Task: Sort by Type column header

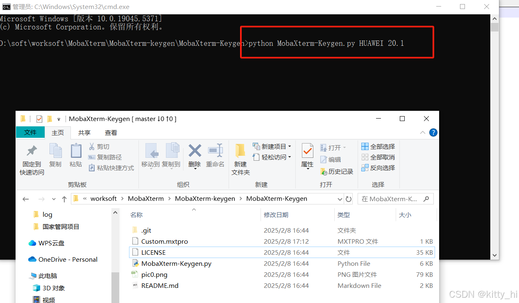Action: pyautogui.click(x=344, y=215)
